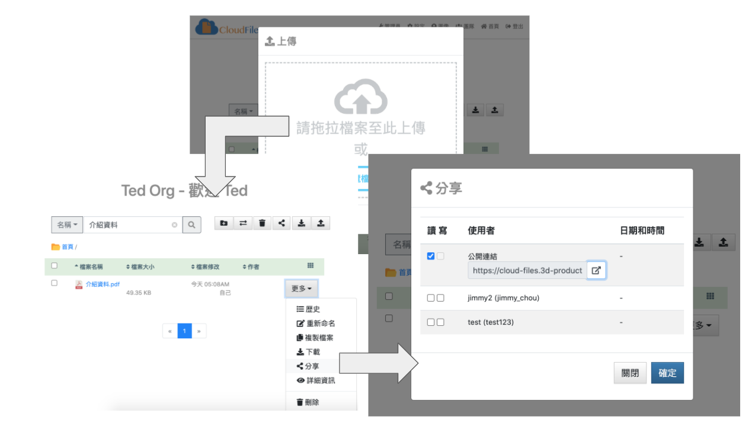
Task: Click the share icon in the file toolbar
Action: [281, 223]
